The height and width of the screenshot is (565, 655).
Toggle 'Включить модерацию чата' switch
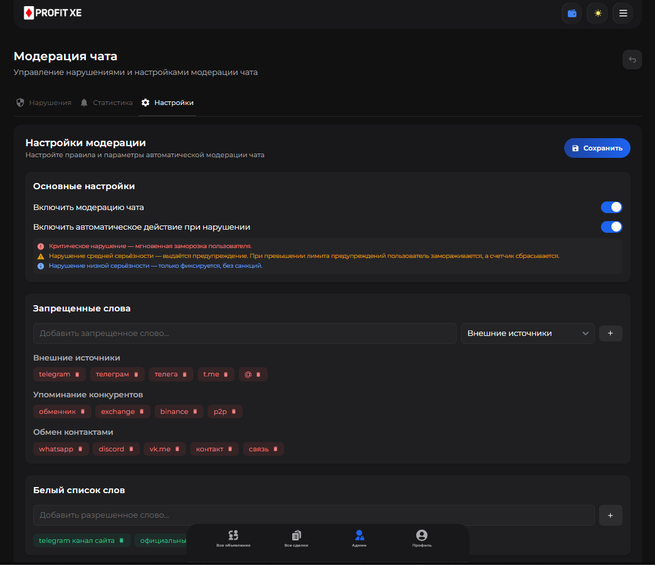(x=611, y=208)
